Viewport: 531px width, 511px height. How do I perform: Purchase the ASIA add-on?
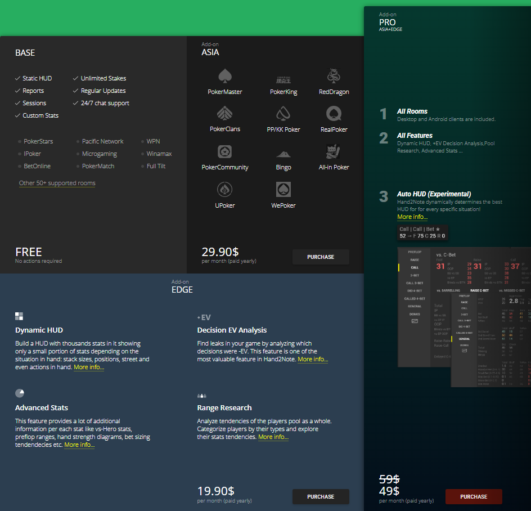click(321, 257)
